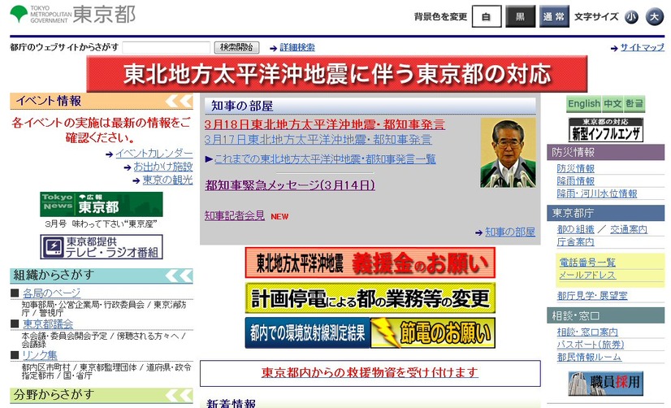Open the 救援物資を受け付けます link
Screen dimensions: 671x408
(x=370, y=372)
